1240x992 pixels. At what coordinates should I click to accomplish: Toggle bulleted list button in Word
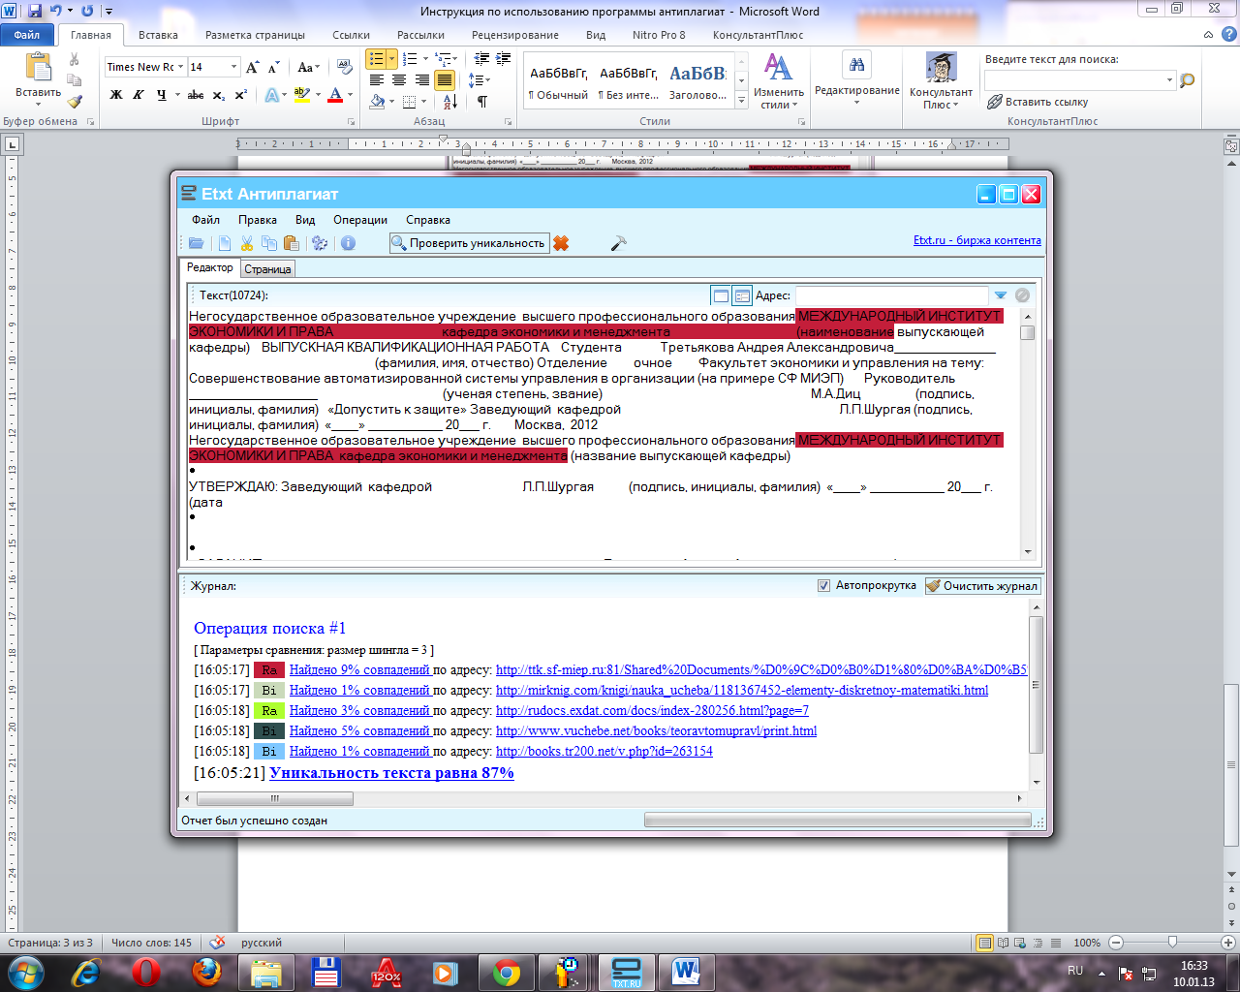pyautogui.click(x=377, y=59)
